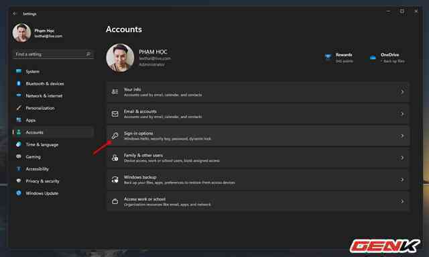This screenshot has width=429, height=257.
Task: Open Time & language settings
Action: (x=53, y=144)
